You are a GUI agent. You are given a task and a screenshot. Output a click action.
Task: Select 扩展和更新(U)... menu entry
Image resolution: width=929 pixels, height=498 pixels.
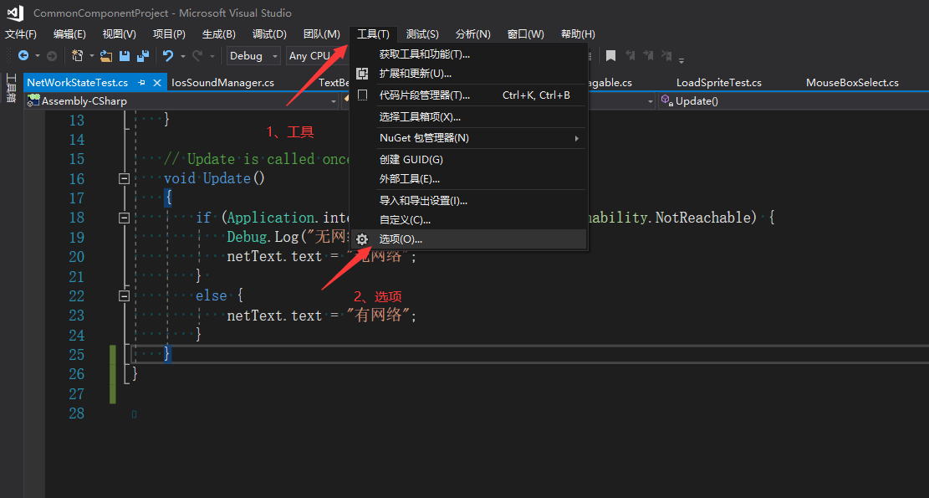(468, 74)
